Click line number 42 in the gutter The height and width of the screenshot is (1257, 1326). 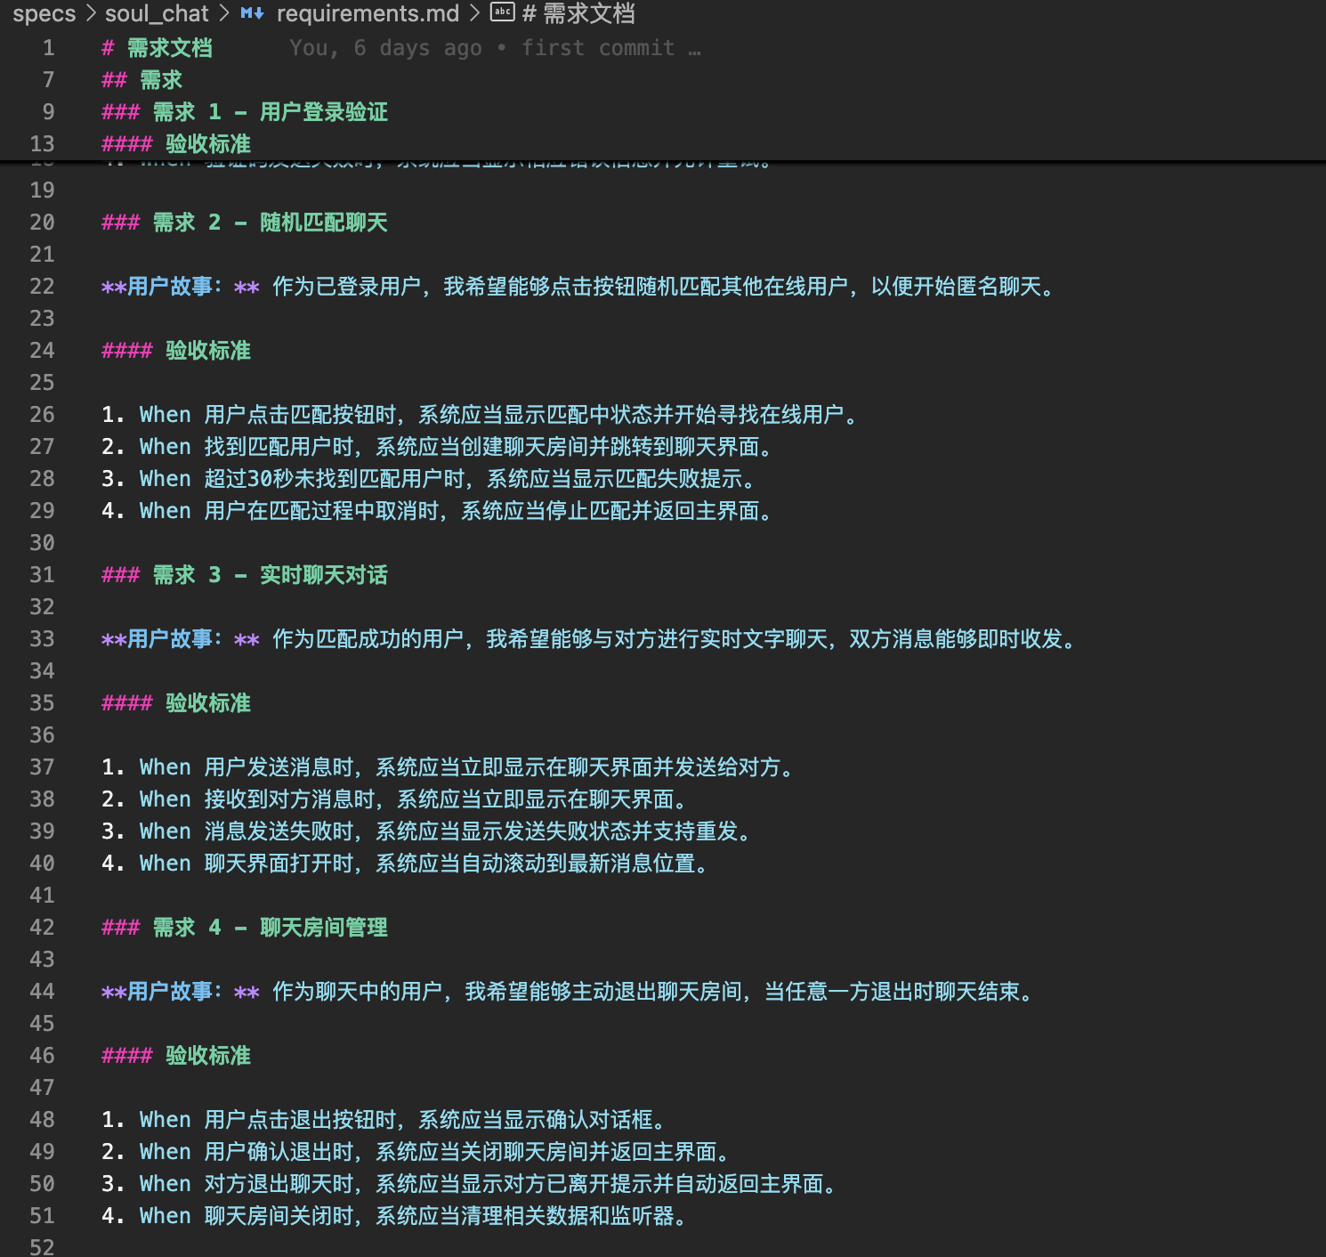tap(42, 928)
